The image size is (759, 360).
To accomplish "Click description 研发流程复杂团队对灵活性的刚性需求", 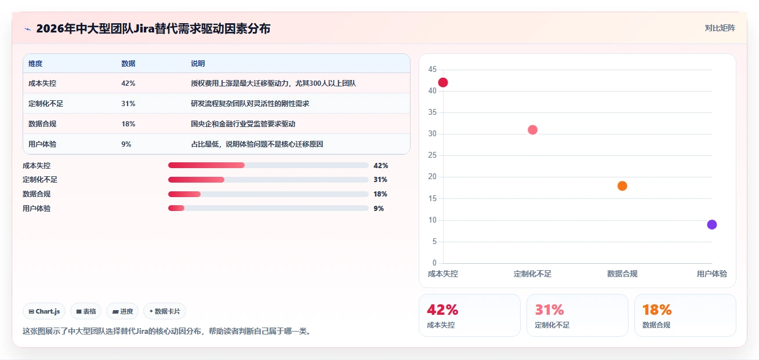I will pos(250,103).
